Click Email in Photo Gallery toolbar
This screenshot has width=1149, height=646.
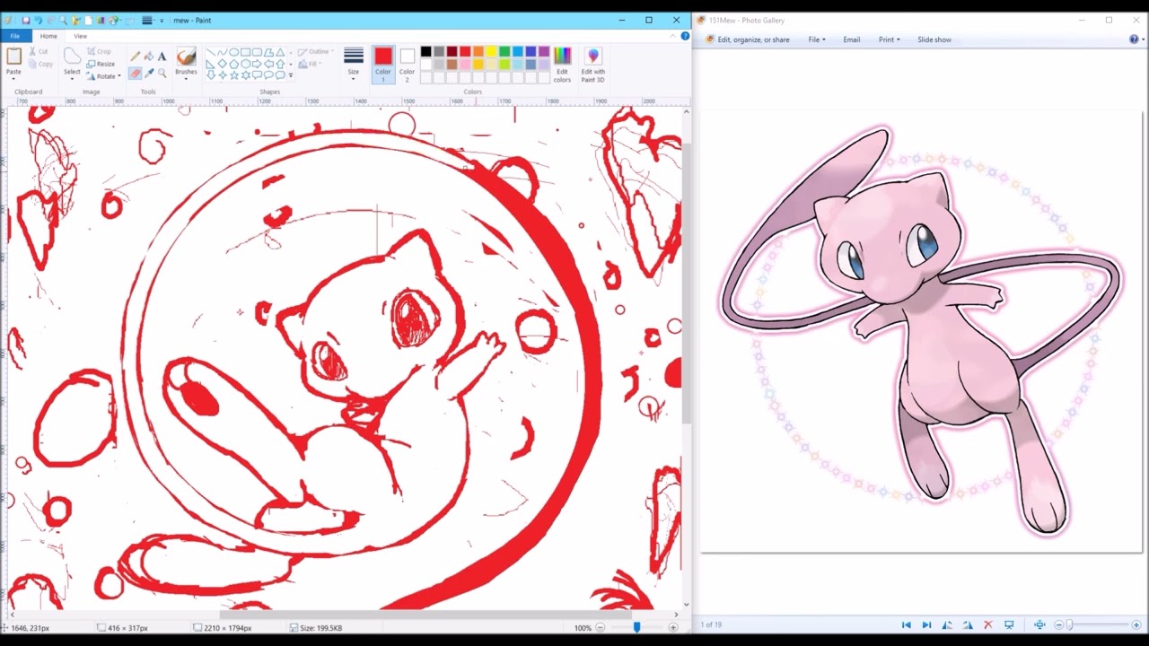[851, 39]
